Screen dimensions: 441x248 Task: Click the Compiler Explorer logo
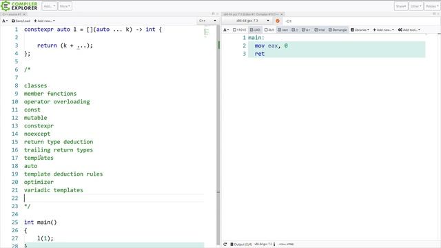click(19, 6)
